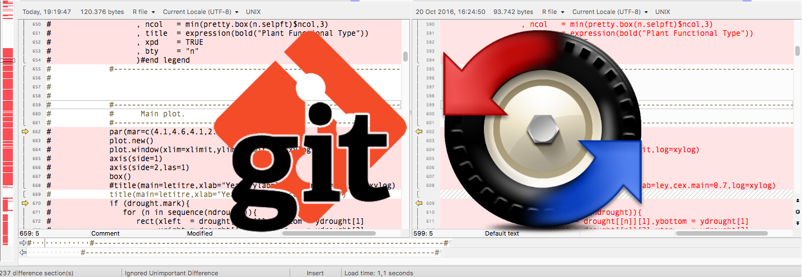
Task: Click line number 659 in left gutter
Action: pos(37,105)
